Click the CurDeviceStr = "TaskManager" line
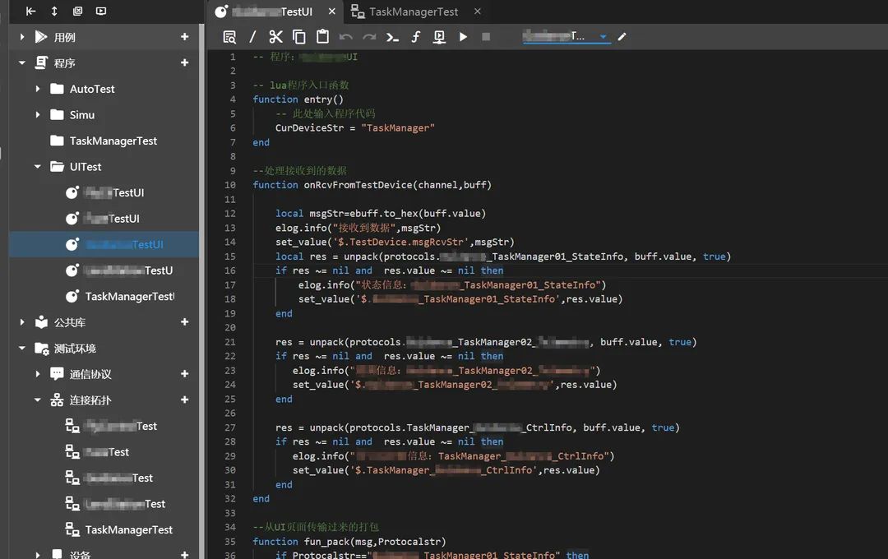The width and height of the screenshot is (888, 559). coord(355,128)
